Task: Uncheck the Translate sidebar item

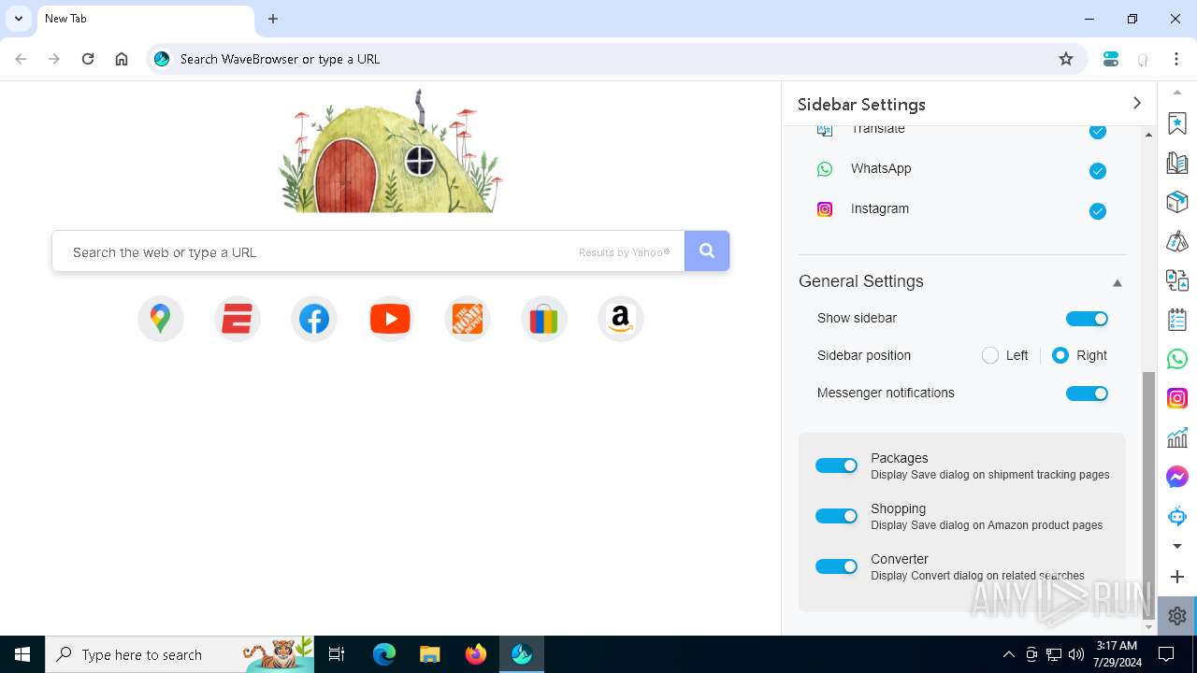Action: click(1098, 131)
